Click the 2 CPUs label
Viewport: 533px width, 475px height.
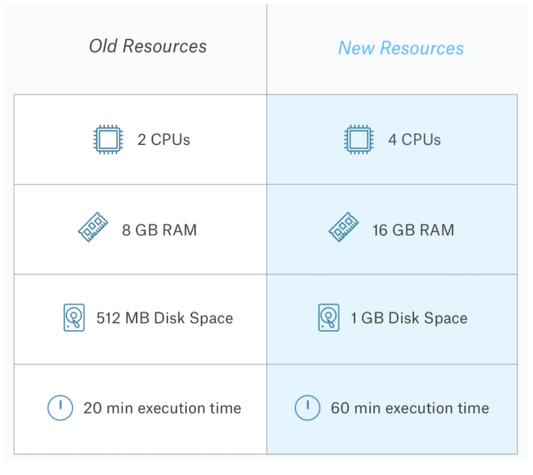coord(163,139)
